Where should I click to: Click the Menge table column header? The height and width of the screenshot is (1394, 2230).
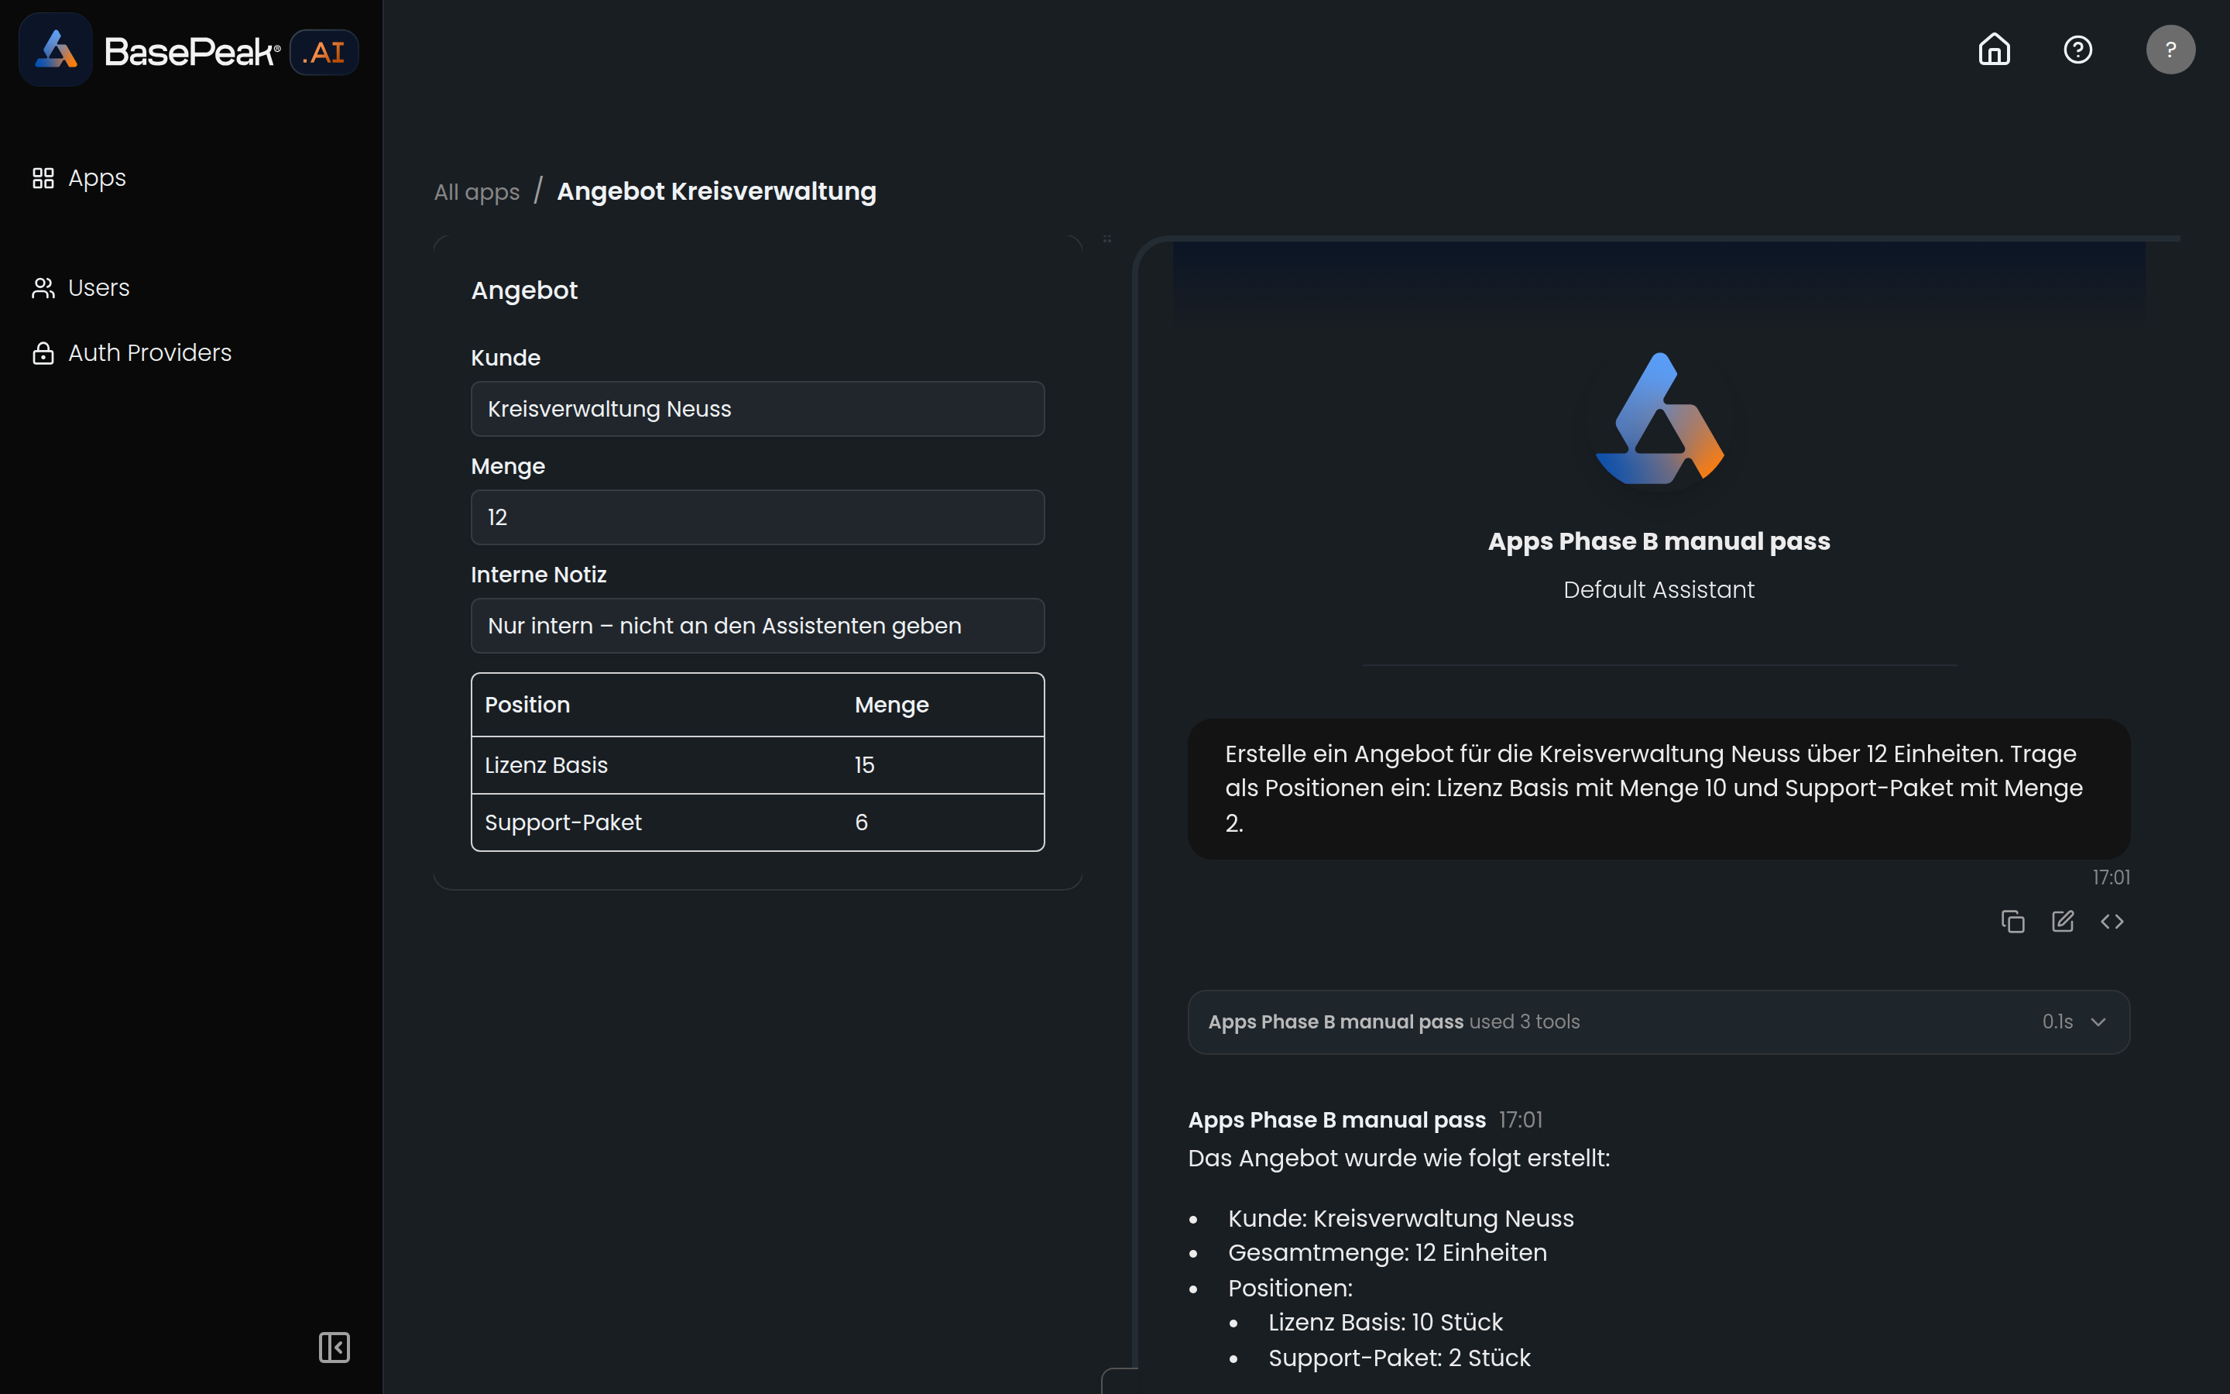click(x=891, y=706)
